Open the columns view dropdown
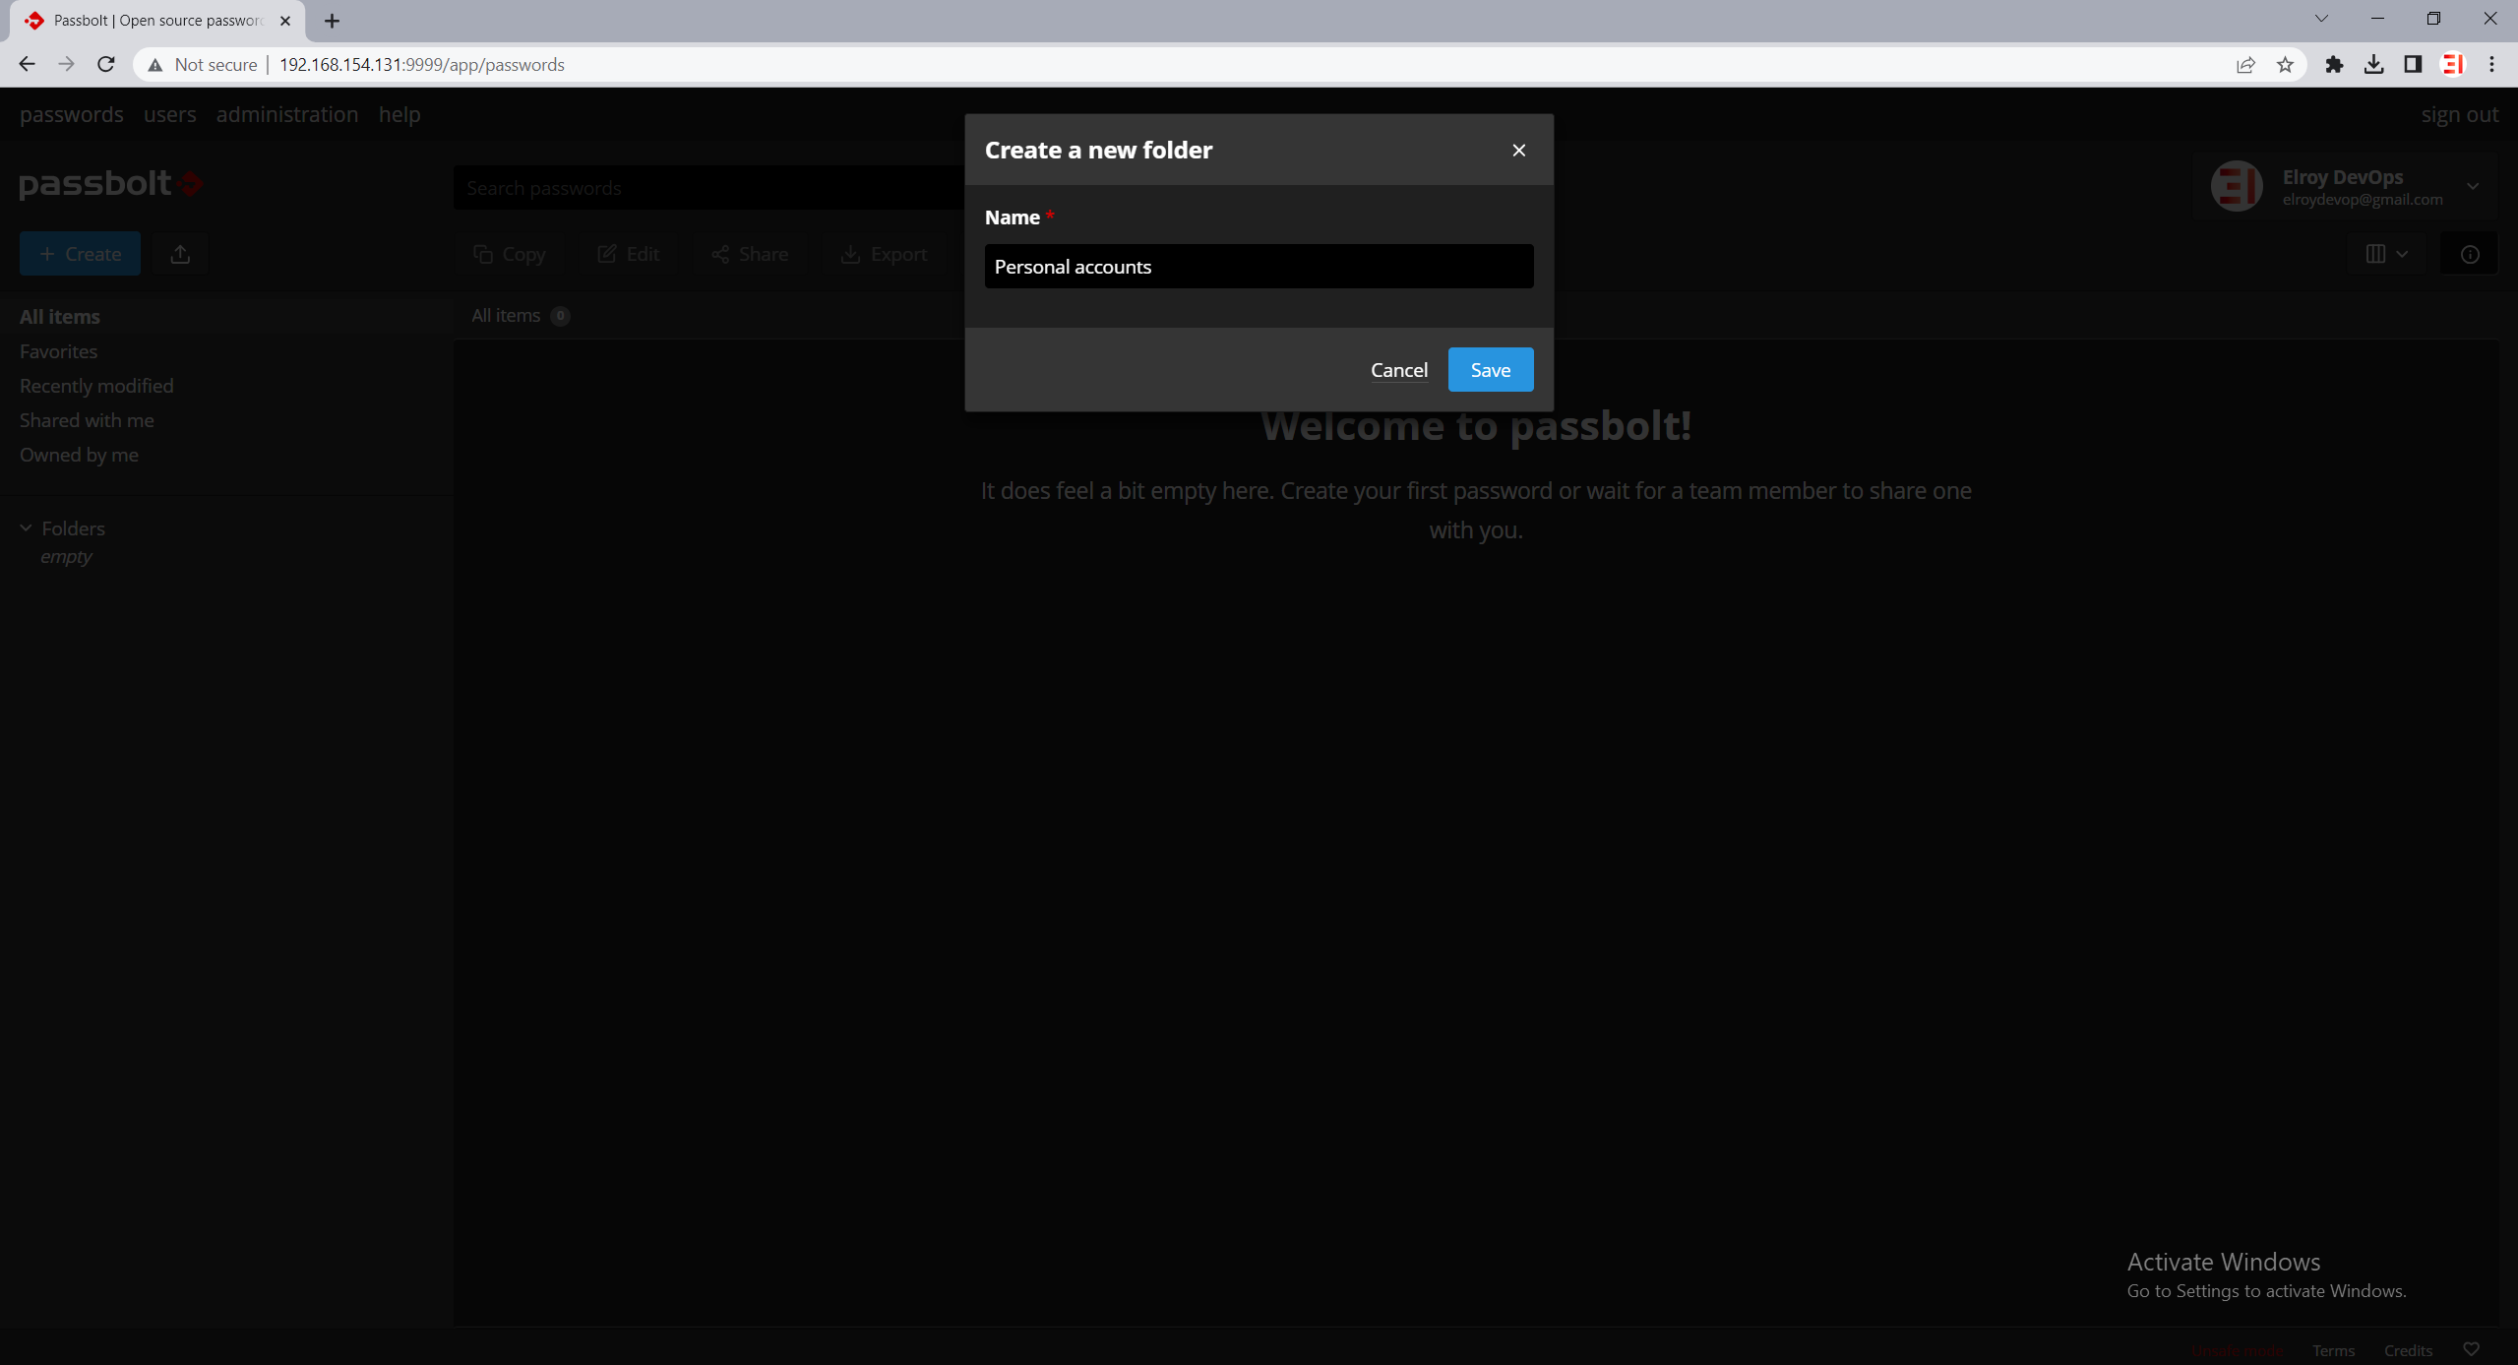The image size is (2518, 1365). [2386, 254]
